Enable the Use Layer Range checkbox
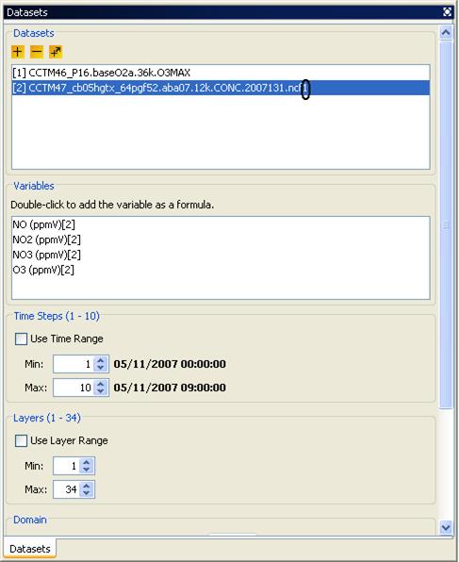The image size is (459, 562). 21,440
